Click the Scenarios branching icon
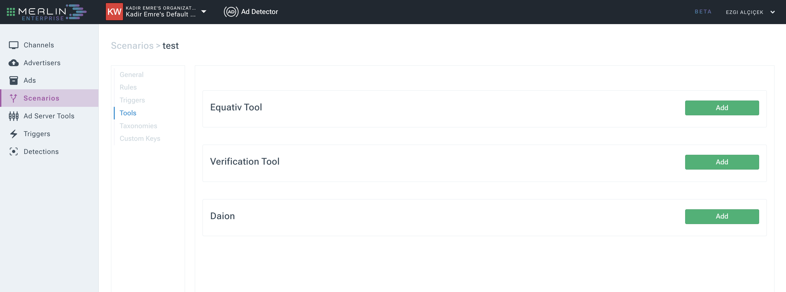This screenshot has height=292, width=786. point(13,98)
